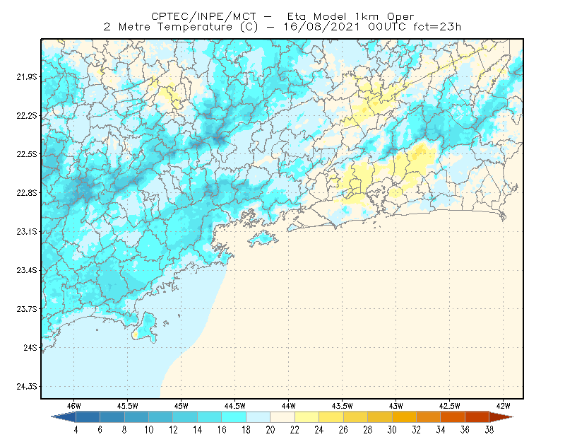
Task: Click the legend value 18
Action: [246, 430]
